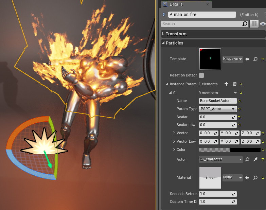
Task: Use selected asset arrow for Template
Action: click(x=247, y=59)
